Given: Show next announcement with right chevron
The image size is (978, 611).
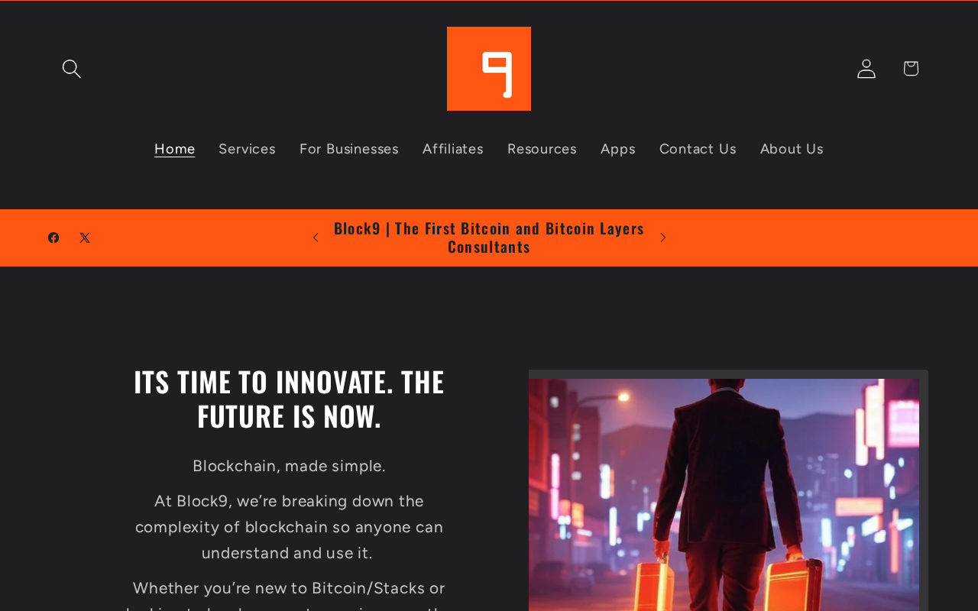Looking at the screenshot, I should tap(662, 238).
